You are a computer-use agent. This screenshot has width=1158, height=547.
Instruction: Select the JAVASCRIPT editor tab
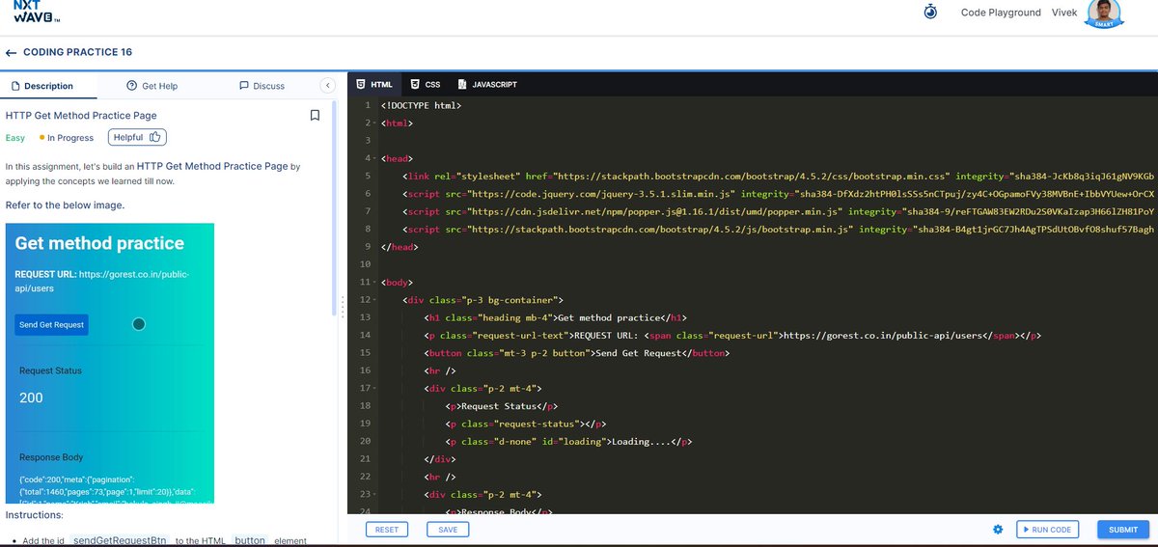487,85
